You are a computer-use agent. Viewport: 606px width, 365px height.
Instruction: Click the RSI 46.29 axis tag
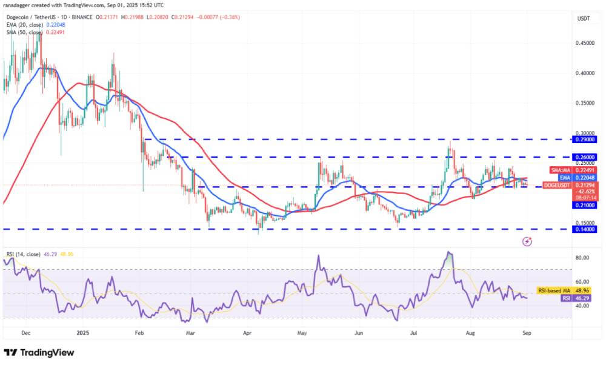[576, 298]
